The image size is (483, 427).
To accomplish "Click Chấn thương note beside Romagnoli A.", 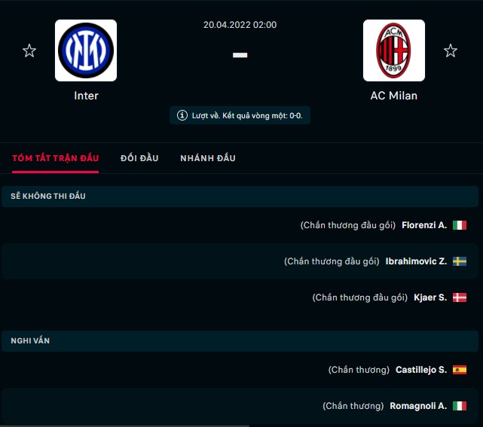I will coord(353,406).
